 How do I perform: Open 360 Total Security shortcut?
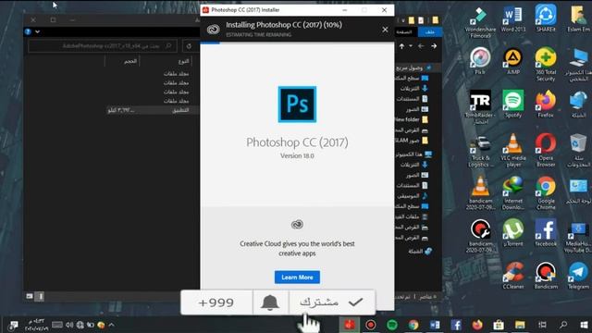click(x=546, y=65)
